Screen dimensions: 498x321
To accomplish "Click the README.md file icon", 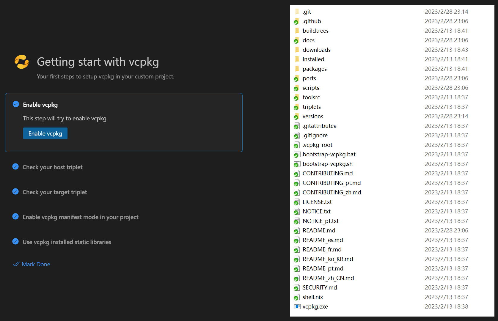I will tap(297, 230).
